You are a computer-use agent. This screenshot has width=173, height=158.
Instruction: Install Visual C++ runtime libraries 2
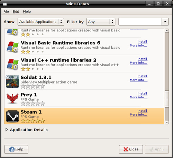pyautogui.click(x=142, y=59)
